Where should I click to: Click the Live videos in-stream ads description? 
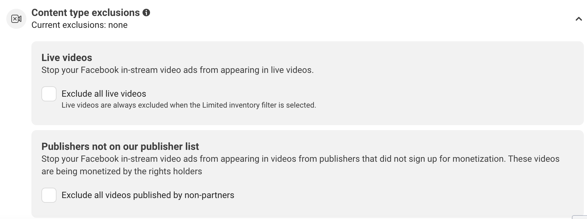coord(178,70)
